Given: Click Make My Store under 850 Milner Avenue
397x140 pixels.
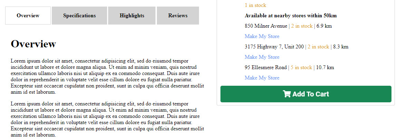Looking at the screenshot, I should pos(262,36).
